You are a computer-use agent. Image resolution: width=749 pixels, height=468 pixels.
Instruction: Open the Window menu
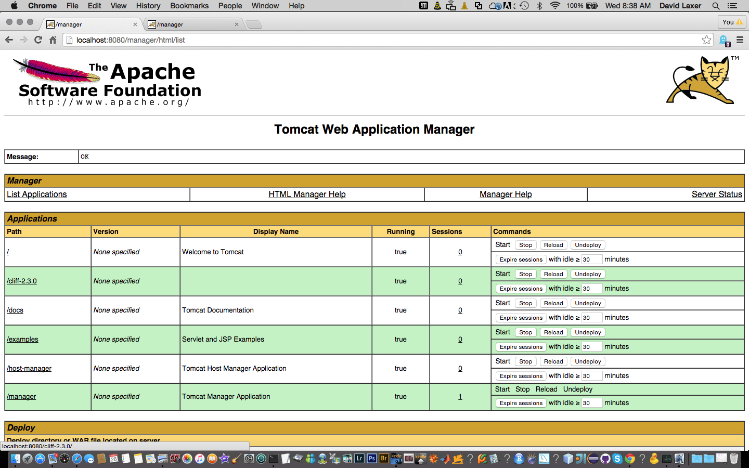click(x=265, y=6)
